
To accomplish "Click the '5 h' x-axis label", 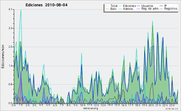I will click(48, 105).
